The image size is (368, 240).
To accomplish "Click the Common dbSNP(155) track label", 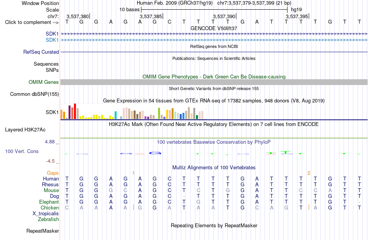I will pyautogui.click(x=34, y=94).
